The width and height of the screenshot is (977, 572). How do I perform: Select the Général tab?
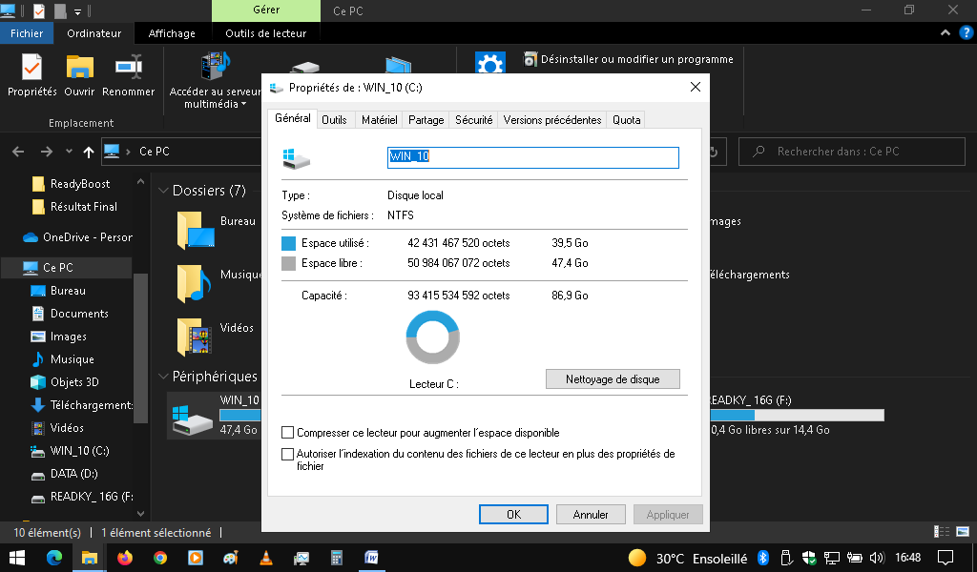(292, 118)
